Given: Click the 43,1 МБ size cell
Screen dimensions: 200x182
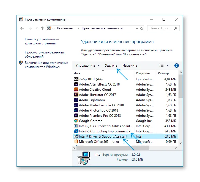Looking at the screenshot, I should 170,126.
